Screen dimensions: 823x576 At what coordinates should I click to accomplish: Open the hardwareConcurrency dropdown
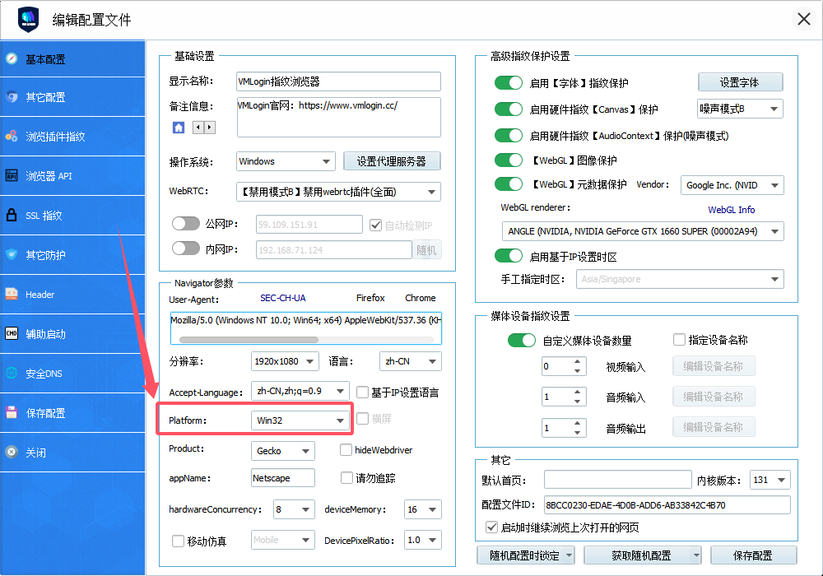(x=294, y=509)
